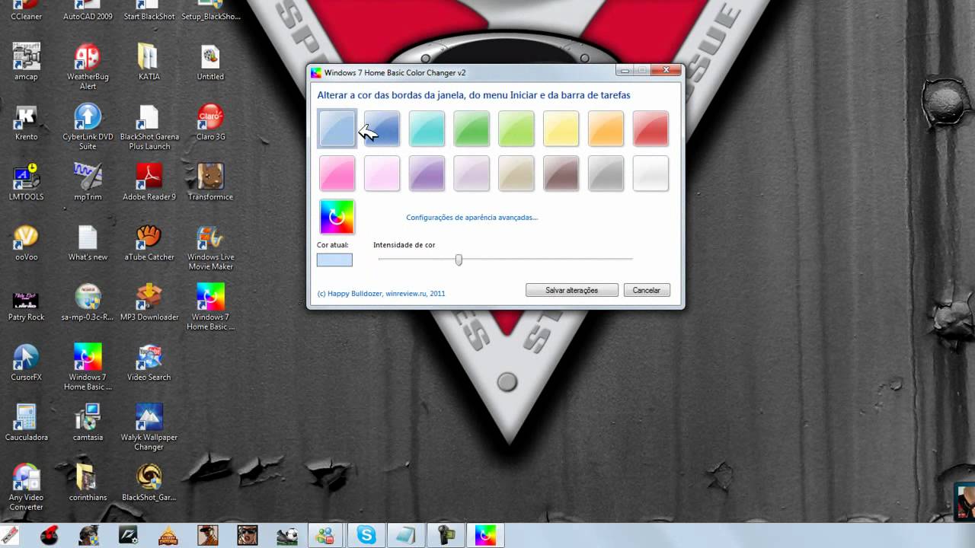Click the soccer ball taskbar icon
Viewport: 975px width, 548px height.
tap(287, 535)
